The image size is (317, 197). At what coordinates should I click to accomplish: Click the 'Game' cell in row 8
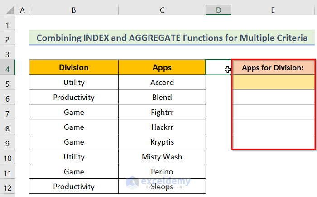click(x=74, y=127)
